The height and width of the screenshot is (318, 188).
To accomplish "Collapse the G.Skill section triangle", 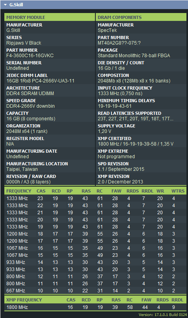I will [5, 5].
